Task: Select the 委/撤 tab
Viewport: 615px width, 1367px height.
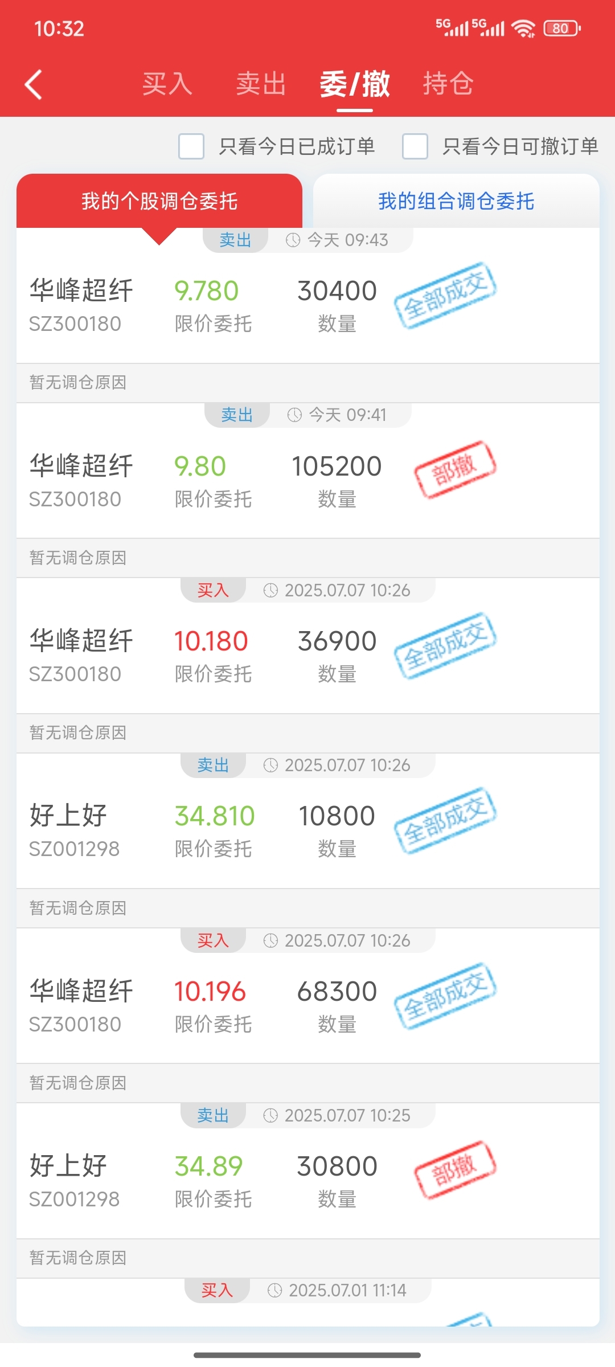Action: coord(355,84)
